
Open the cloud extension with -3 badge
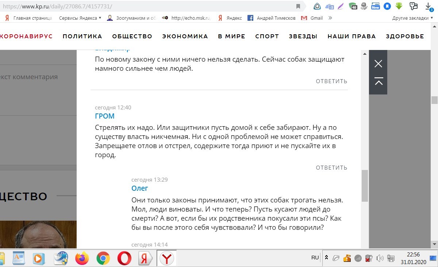(330, 6)
